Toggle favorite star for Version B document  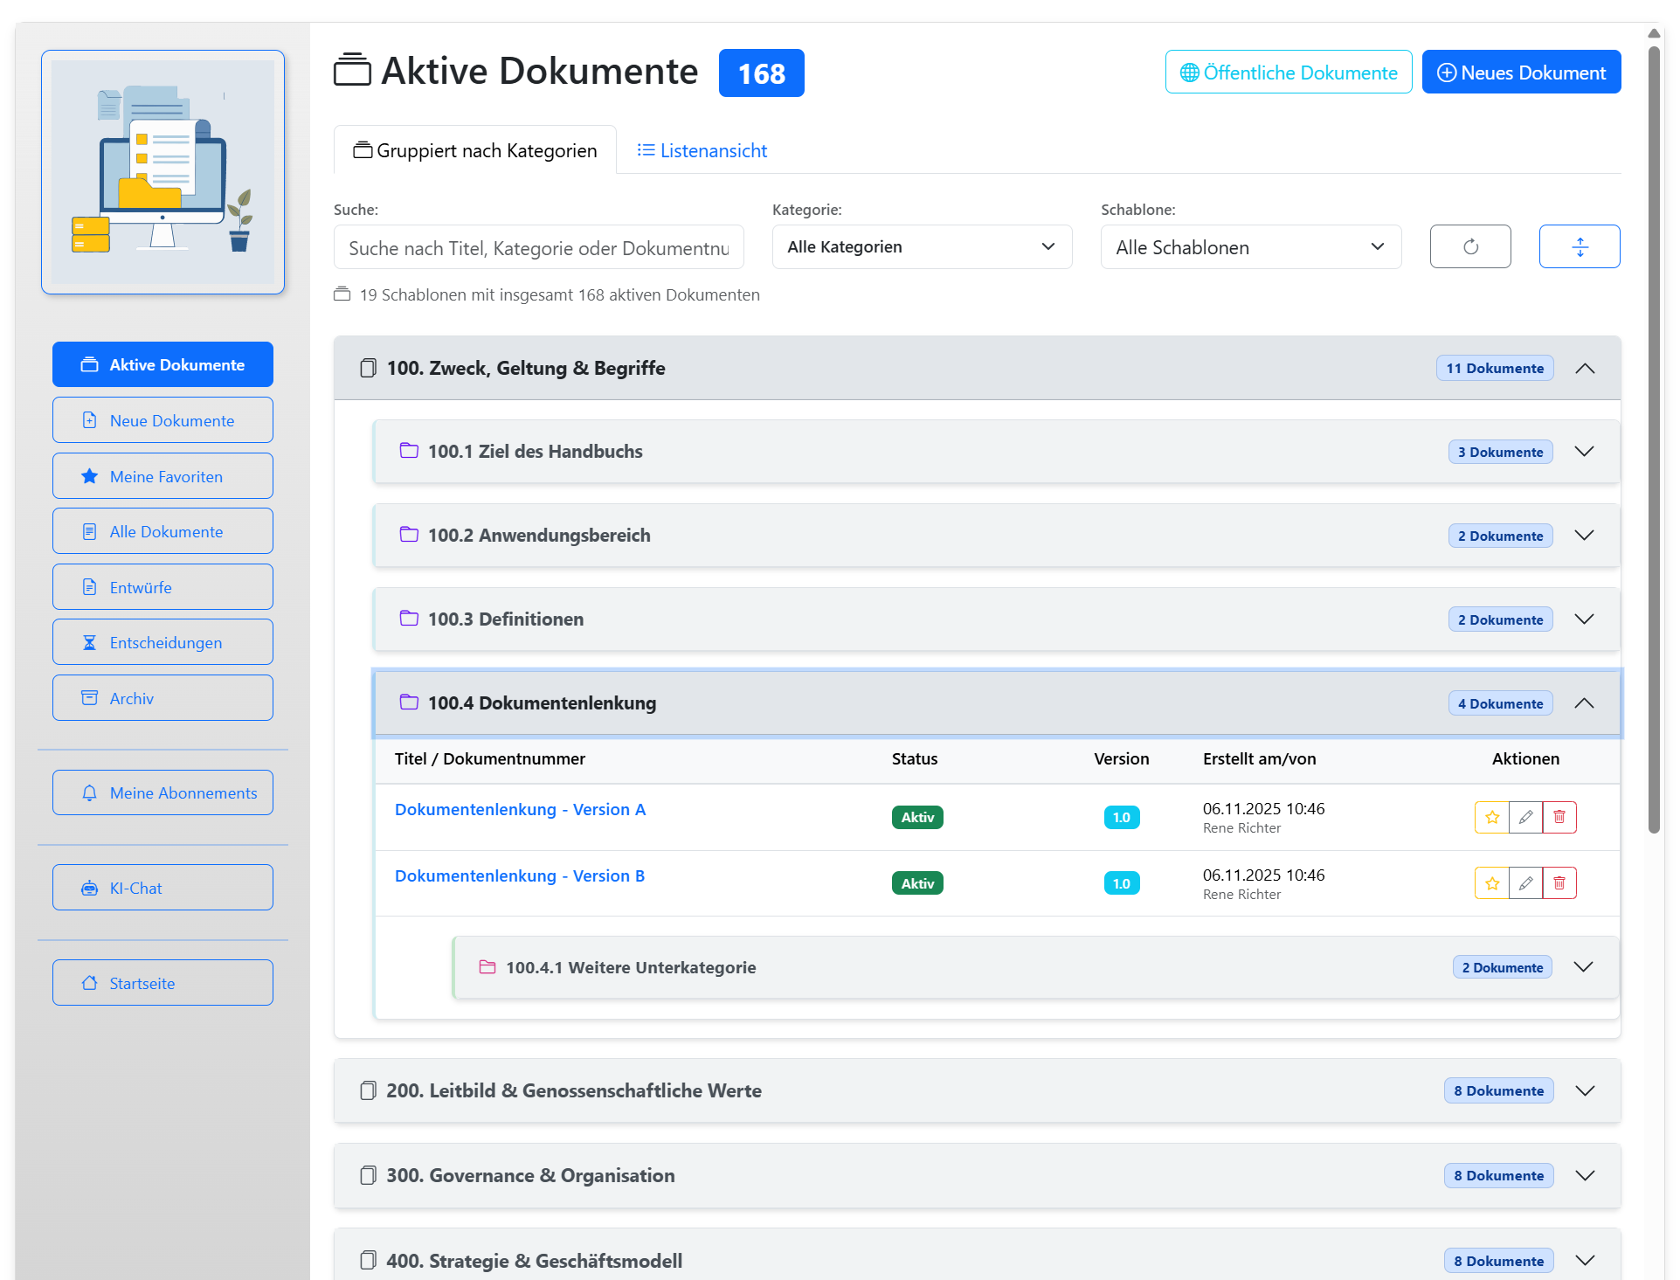[x=1491, y=883]
